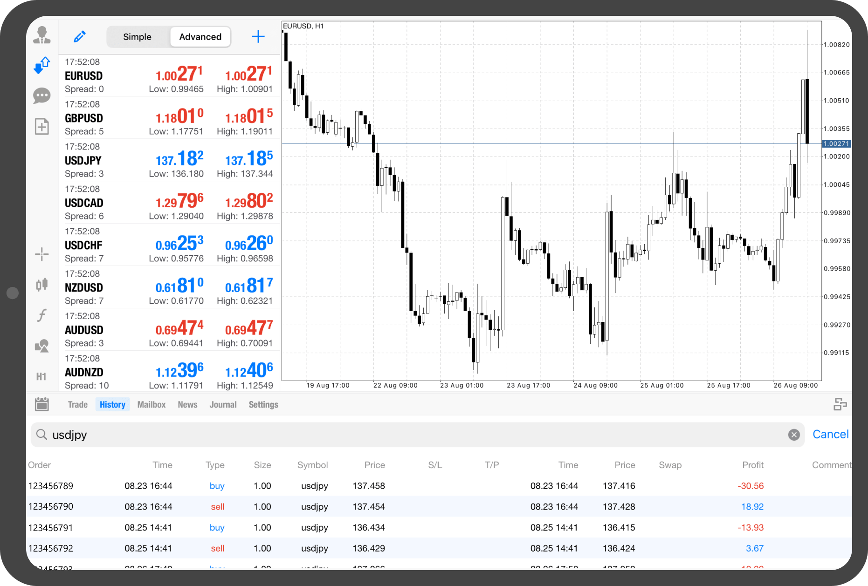
Task: Add a new symbol with the plus button
Action: [x=258, y=36]
